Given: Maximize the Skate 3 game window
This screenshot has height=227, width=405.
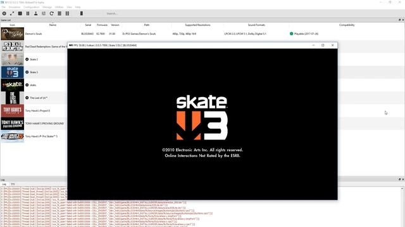Looking at the screenshot, I should click(323, 45).
